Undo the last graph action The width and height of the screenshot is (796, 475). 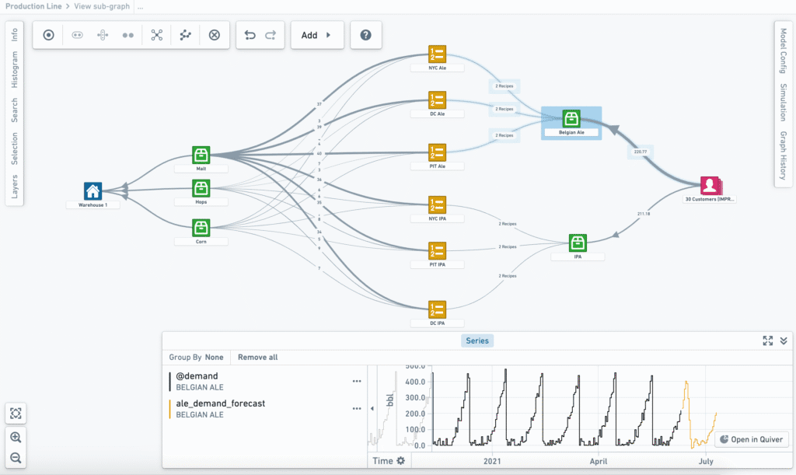pos(250,35)
